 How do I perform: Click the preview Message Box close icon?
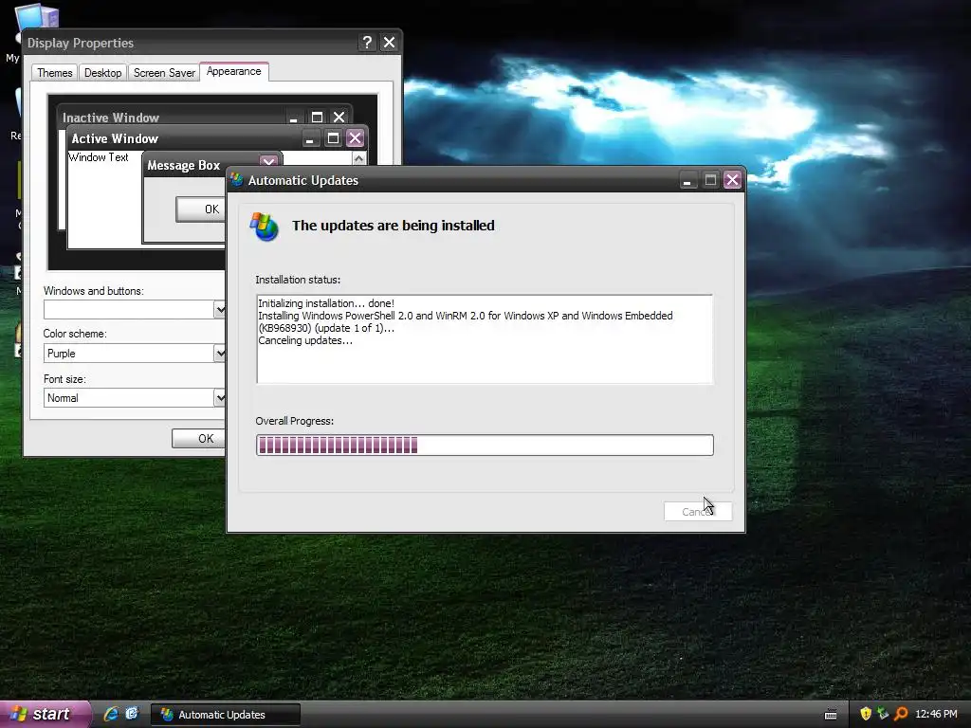[268, 161]
